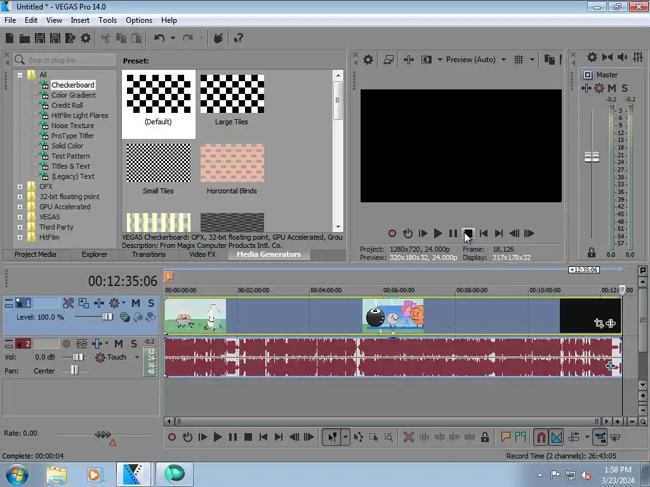Select the Credit Roll generator
Screen dimensions: 650x487
coord(67,105)
